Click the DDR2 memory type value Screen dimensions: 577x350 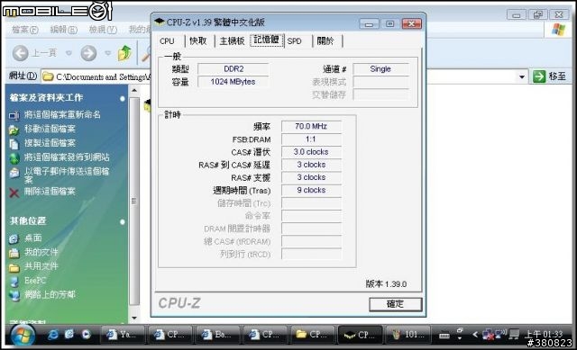234,69
